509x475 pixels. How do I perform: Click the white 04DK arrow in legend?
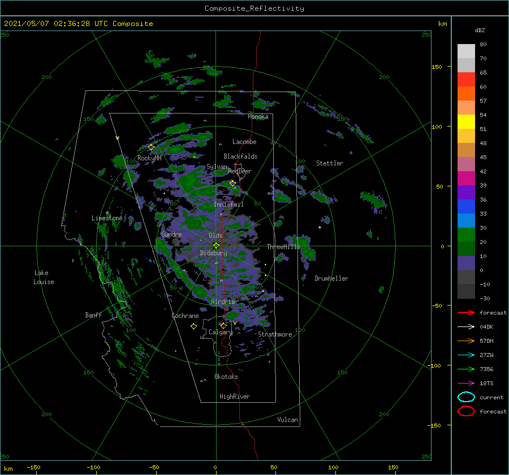pos(466,326)
